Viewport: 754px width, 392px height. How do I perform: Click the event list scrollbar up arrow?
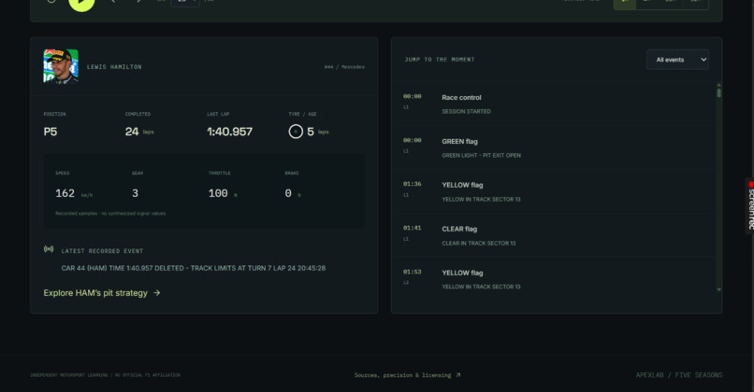pyautogui.click(x=718, y=85)
